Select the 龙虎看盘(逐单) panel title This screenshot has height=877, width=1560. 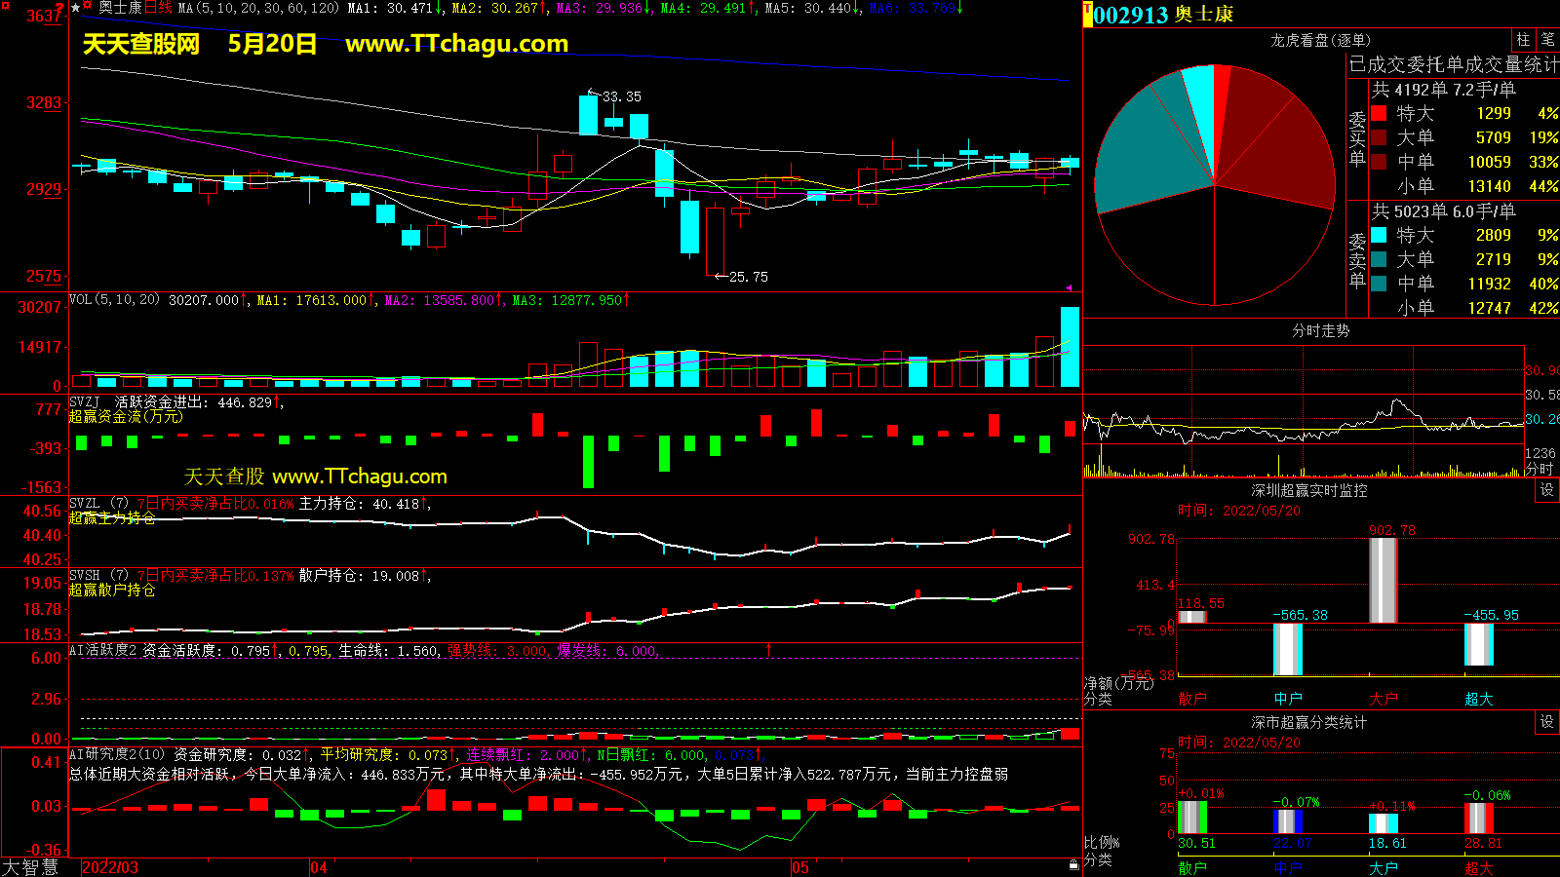point(1320,40)
